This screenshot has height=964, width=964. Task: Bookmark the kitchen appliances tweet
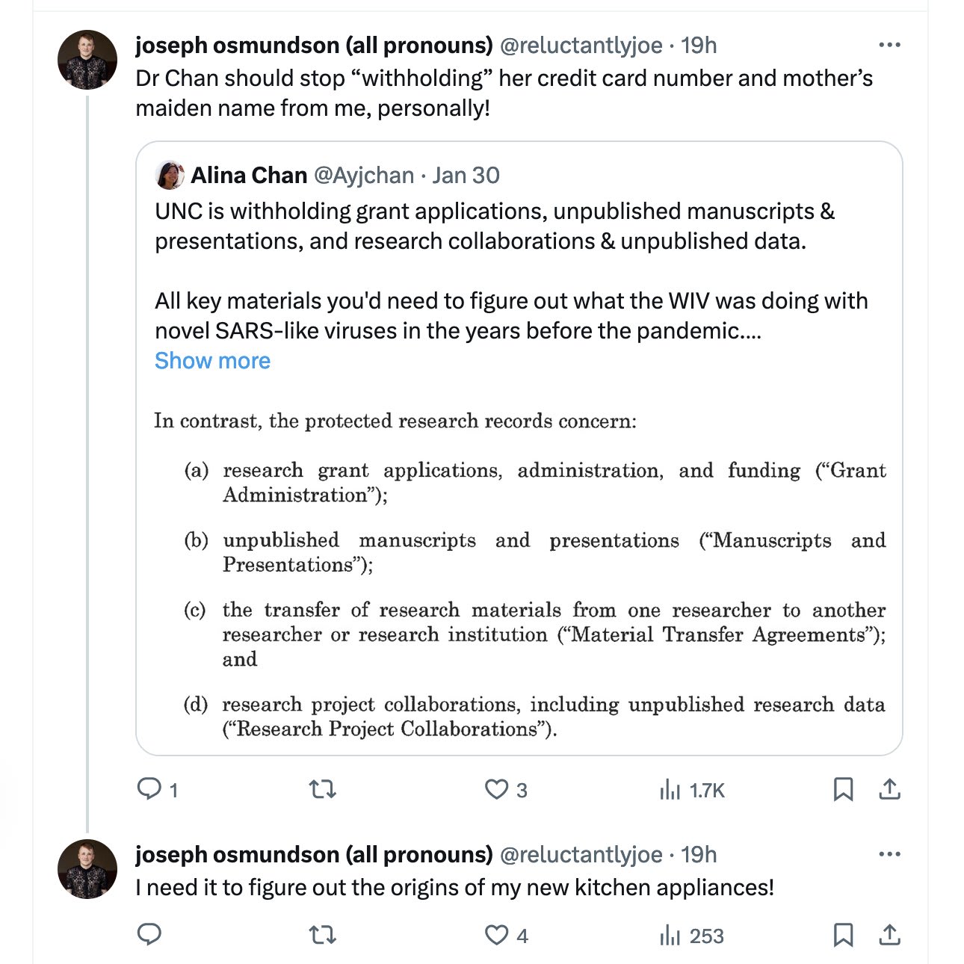tap(843, 935)
